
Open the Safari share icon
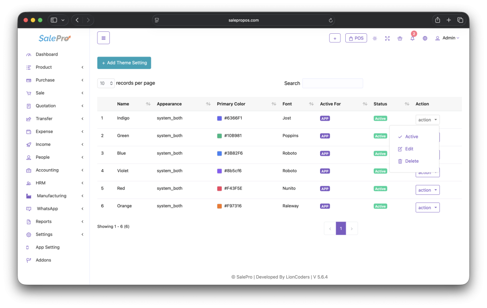[x=437, y=20]
